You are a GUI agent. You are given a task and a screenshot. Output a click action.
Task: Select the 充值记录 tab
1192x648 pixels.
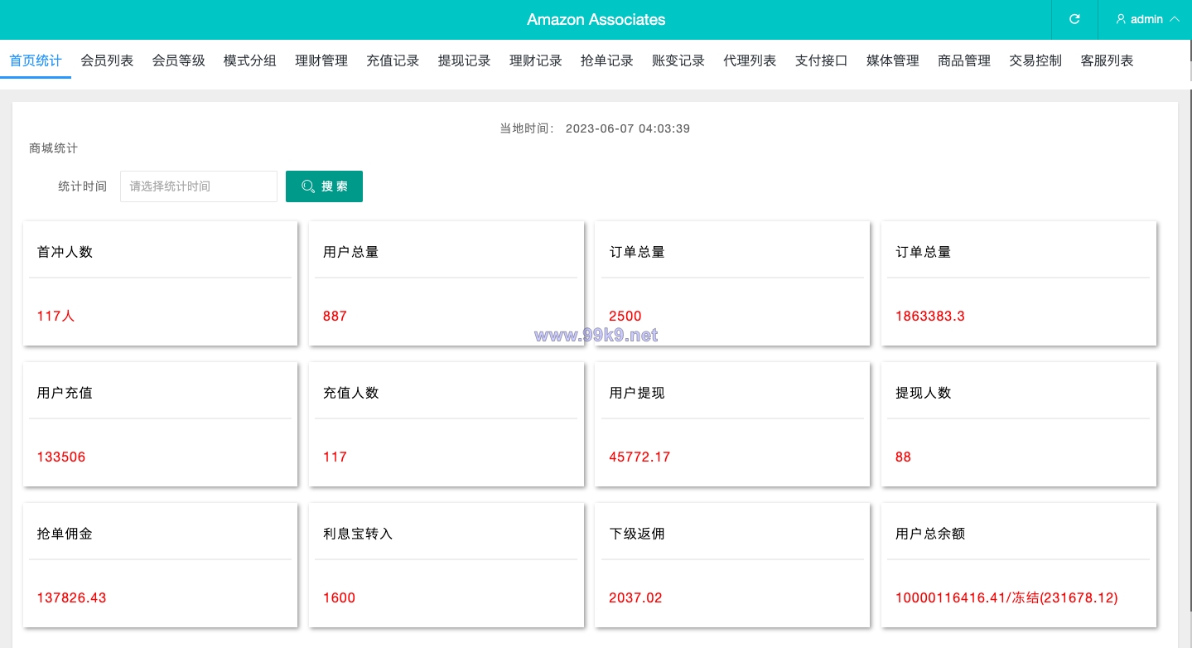point(393,60)
